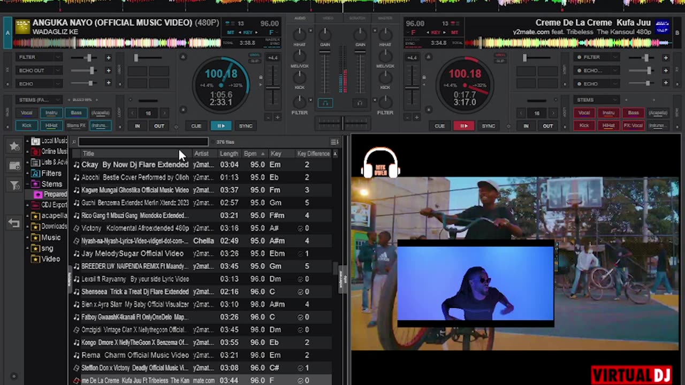Sort track list by Length column

click(x=229, y=154)
